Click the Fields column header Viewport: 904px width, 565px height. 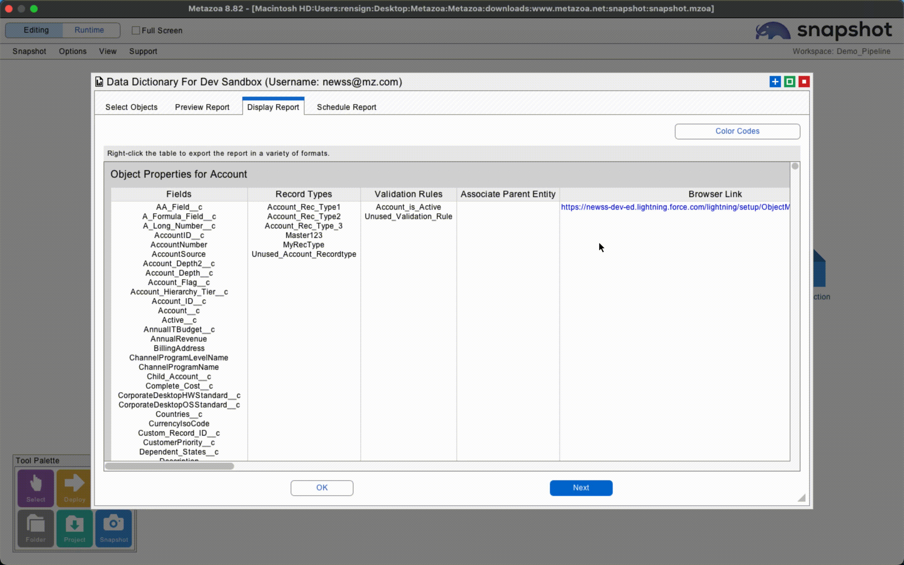(179, 194)
